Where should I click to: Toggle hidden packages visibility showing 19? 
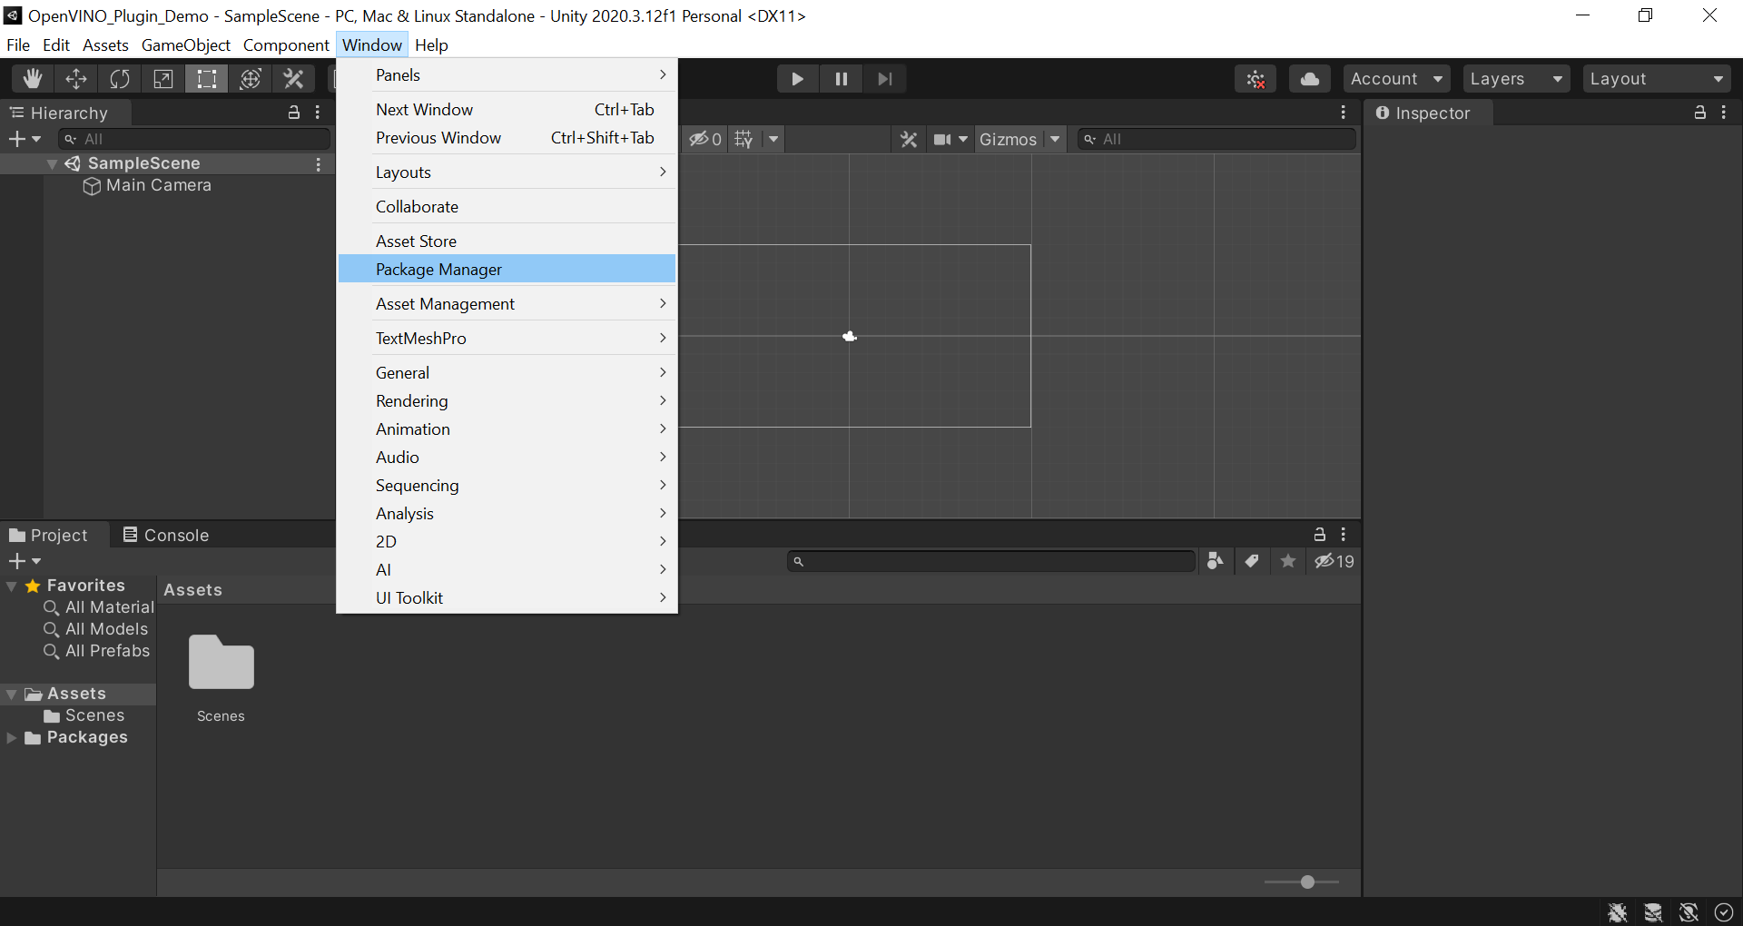[x=1334, y=561]
